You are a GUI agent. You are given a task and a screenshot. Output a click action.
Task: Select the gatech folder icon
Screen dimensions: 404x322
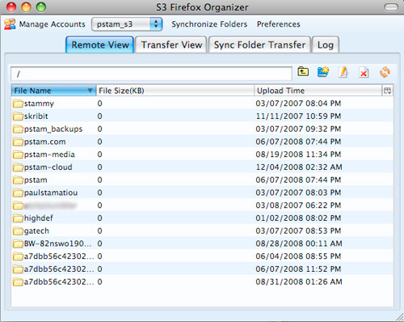[18, 231]
